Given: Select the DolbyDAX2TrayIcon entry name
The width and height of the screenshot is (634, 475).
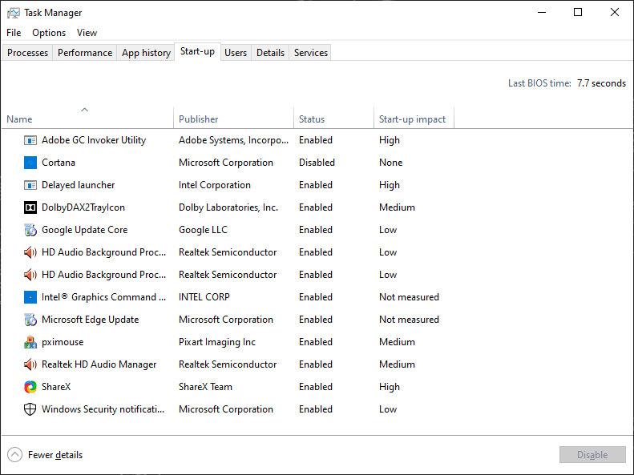Looking at the screenshot, I should click(x=83, y=207).
